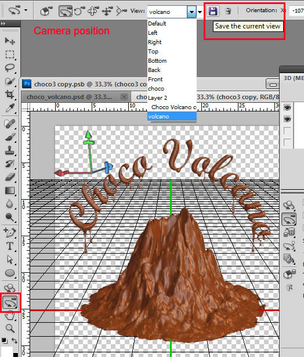Select the Orbit 3D camera option
This screenshot has width=304, height=357.
66,11
